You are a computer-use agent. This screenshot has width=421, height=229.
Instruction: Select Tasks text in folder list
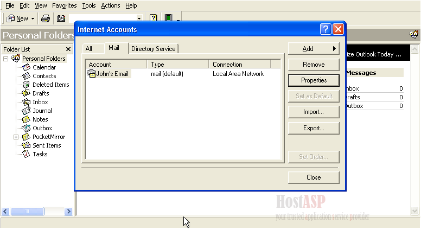coord(40,154)
